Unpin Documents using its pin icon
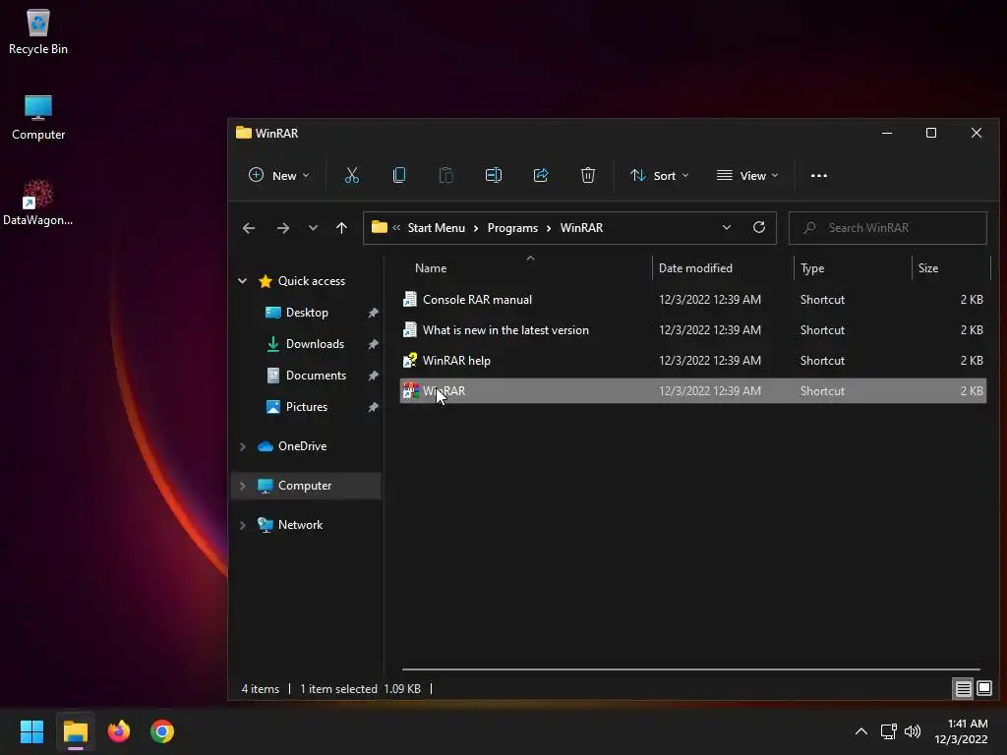The width and height of the screenshot is (1007, 755). pos(373,376)
